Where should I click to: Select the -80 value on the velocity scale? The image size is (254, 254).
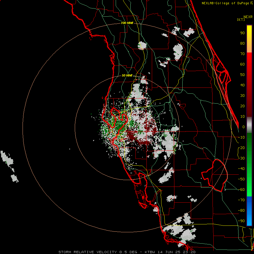pyautogui.click(x=241, y=211)
